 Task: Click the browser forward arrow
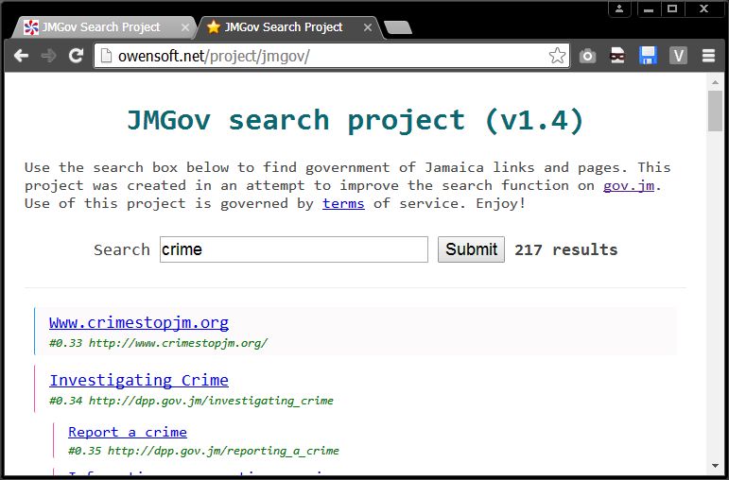[48, 57]
